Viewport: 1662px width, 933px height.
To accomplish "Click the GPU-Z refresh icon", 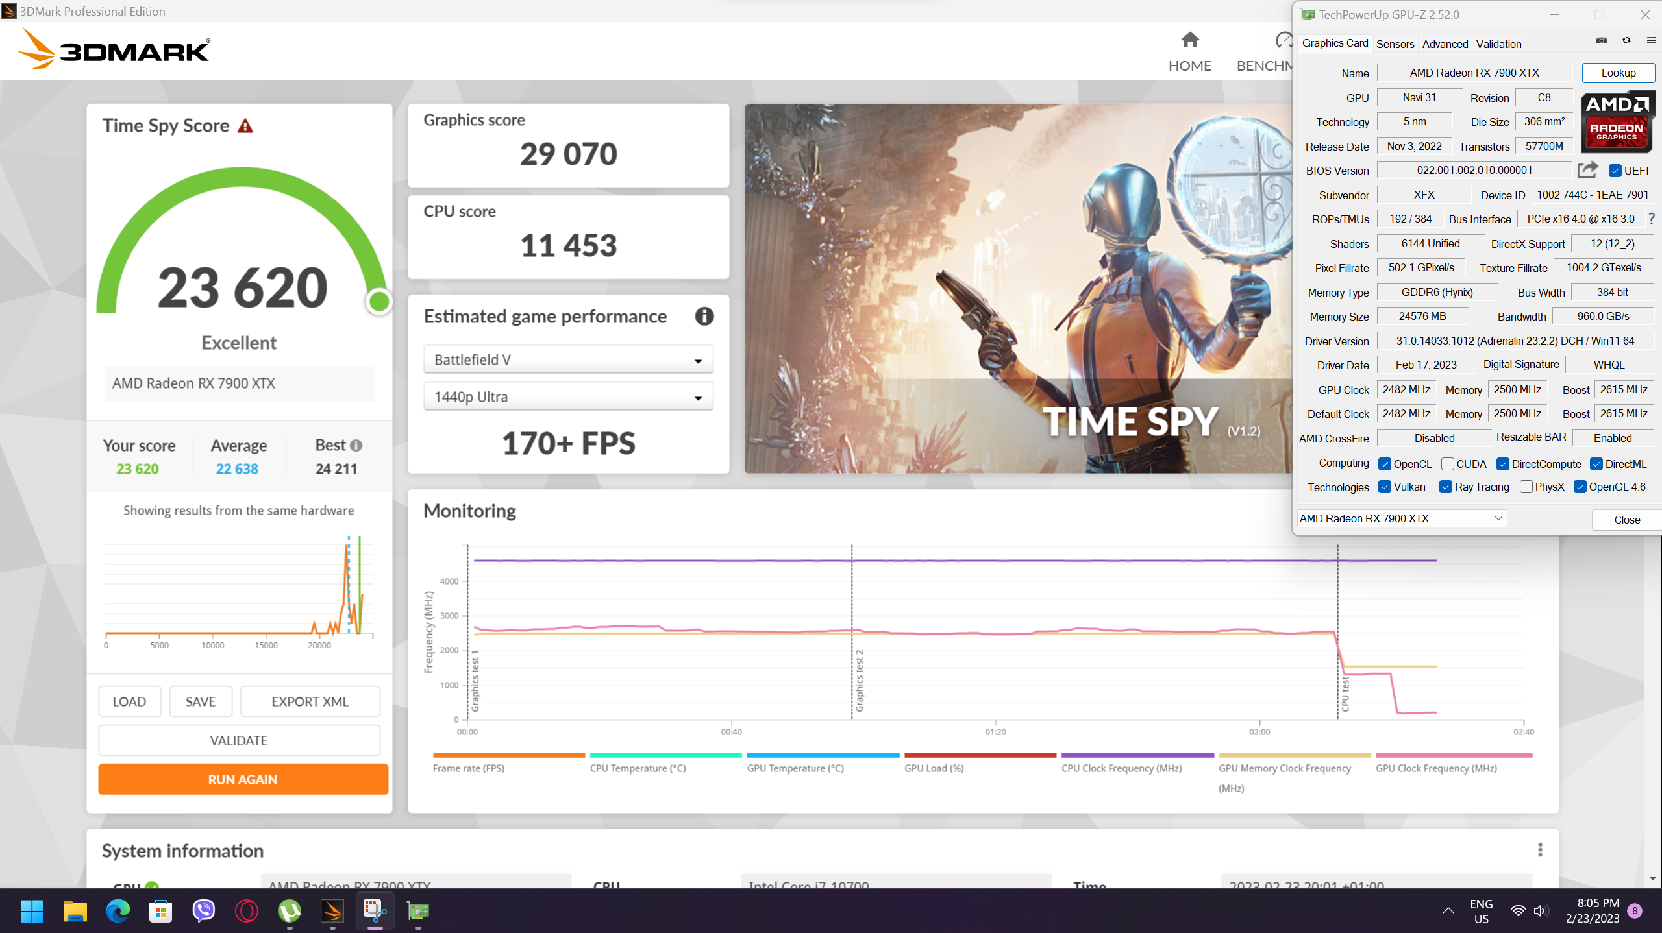I will point(1626,41).
